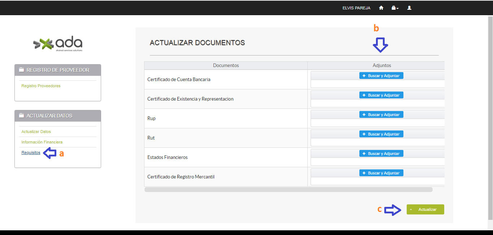Go to Información Financiera

(42, 142)
